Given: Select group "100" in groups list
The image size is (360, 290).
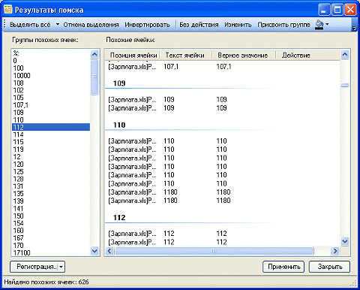Looking at the screenshot, I should point(51,68).
